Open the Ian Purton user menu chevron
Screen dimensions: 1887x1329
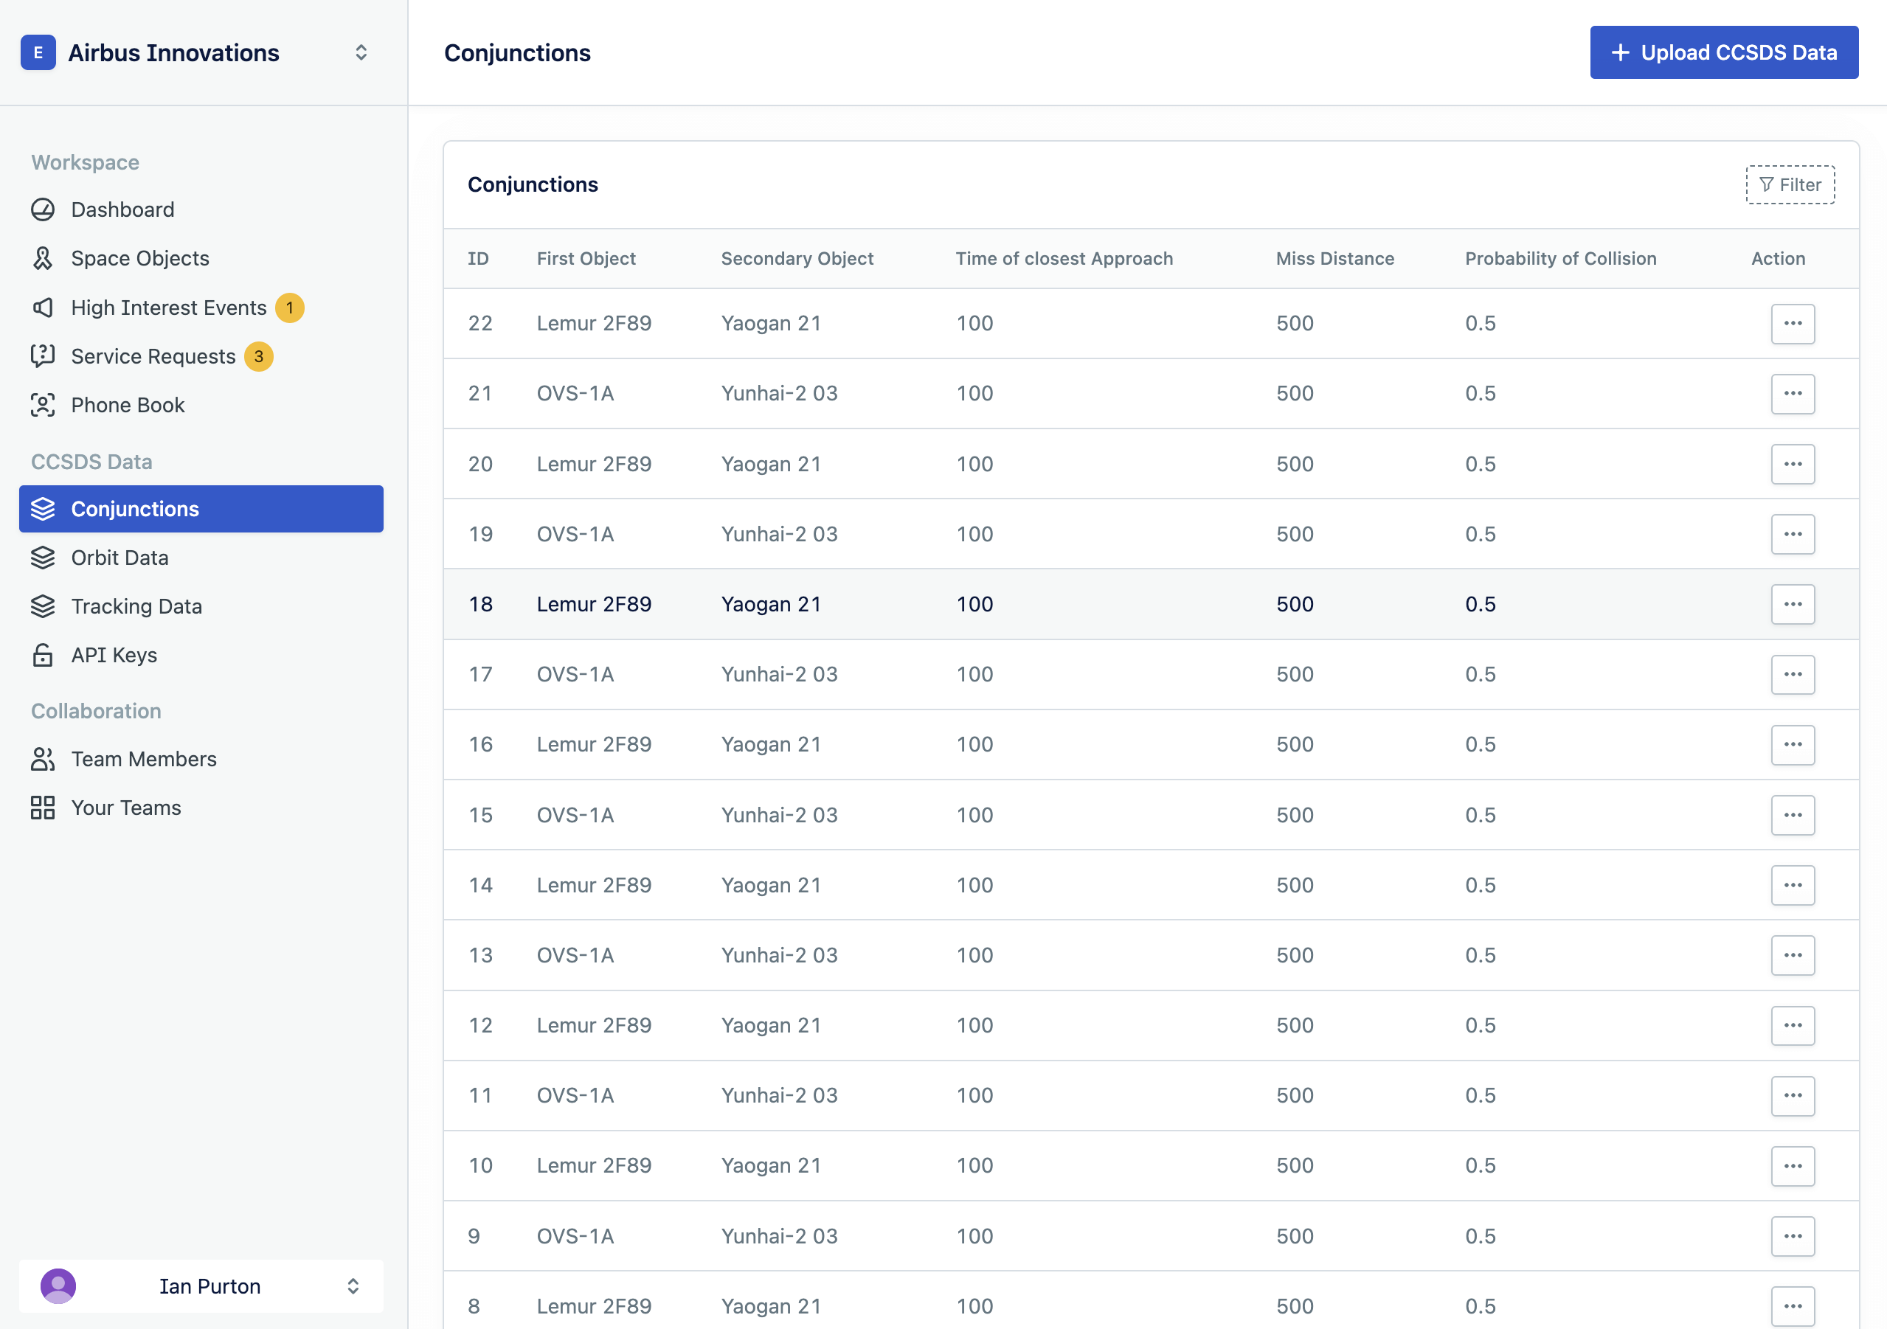[x=353, y=1286]
